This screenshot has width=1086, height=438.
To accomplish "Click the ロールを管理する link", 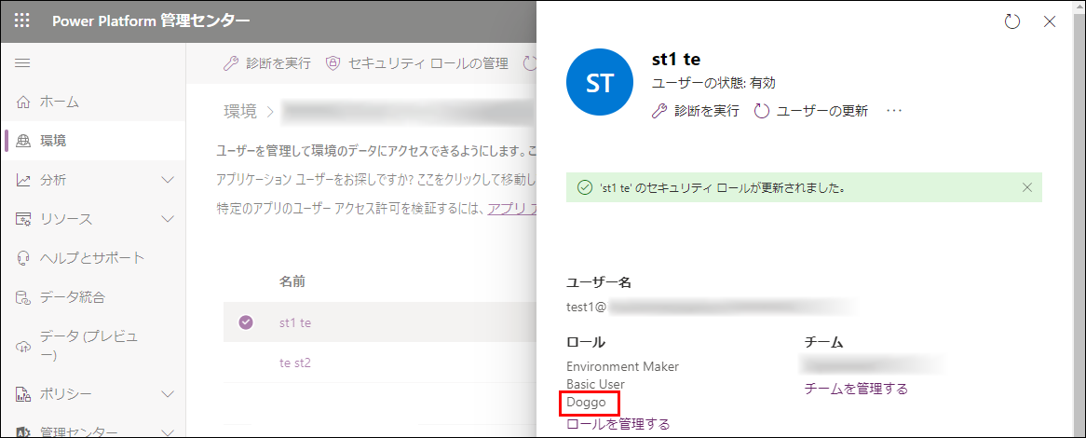I will (618, 424).
